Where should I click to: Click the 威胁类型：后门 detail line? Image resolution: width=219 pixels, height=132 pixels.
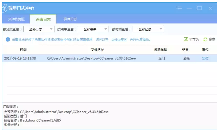[15, 116]
